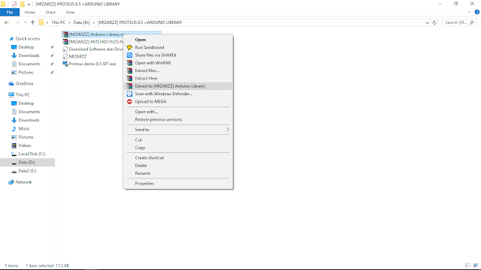Screen dimensions: 481x270
Task: Select Pictures under Quick access
Action: pyautogui.click(x=26, y=73)
